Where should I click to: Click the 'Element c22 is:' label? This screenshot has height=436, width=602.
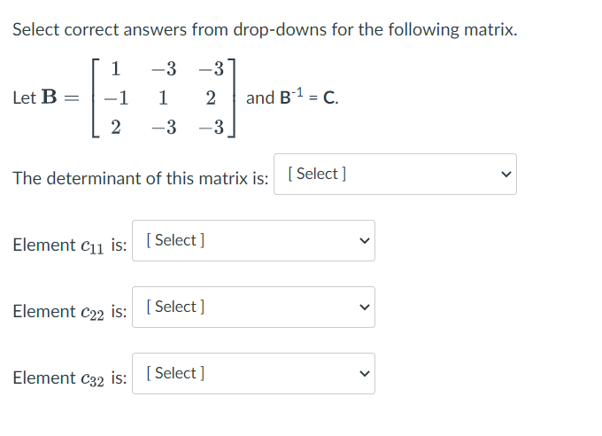(x=70, y=311)
